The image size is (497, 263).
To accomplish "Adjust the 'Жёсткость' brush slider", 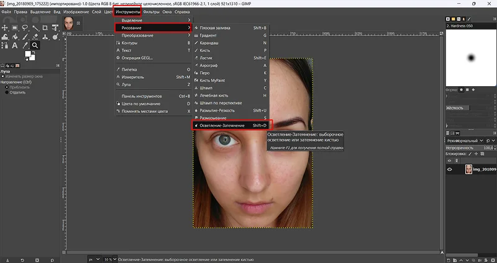I will [x=471, y=108].
